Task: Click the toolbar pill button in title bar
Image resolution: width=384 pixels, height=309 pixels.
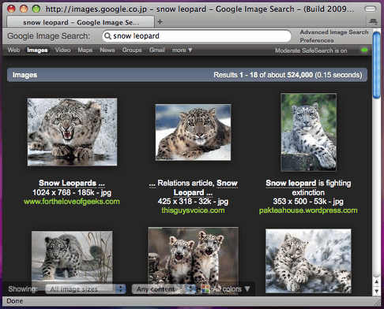Action: (x=370, y=9)
